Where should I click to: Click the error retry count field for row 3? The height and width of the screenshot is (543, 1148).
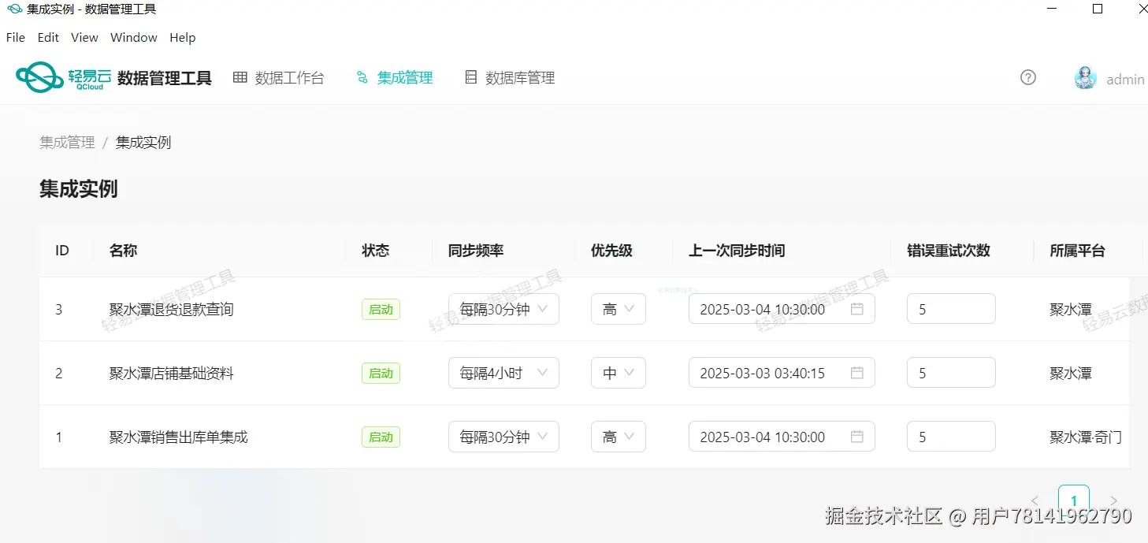tap(950, 309)
